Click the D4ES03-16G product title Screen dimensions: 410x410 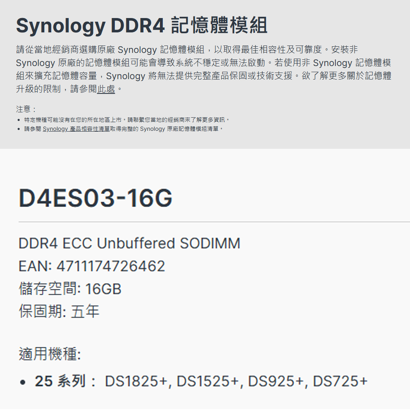tap(96, 199)
